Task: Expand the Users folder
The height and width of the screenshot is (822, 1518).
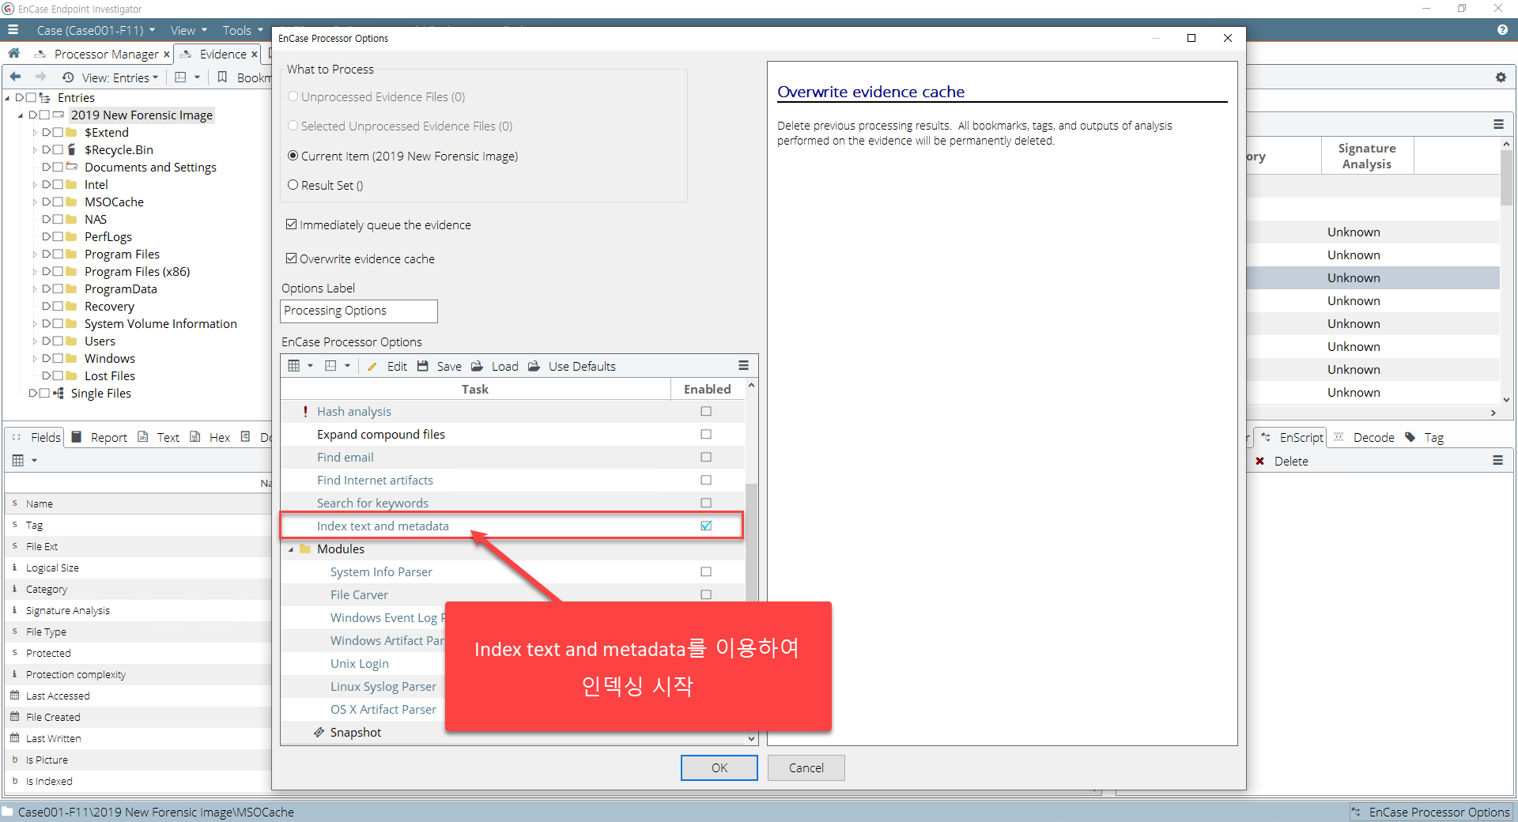Action: point(35,341)
